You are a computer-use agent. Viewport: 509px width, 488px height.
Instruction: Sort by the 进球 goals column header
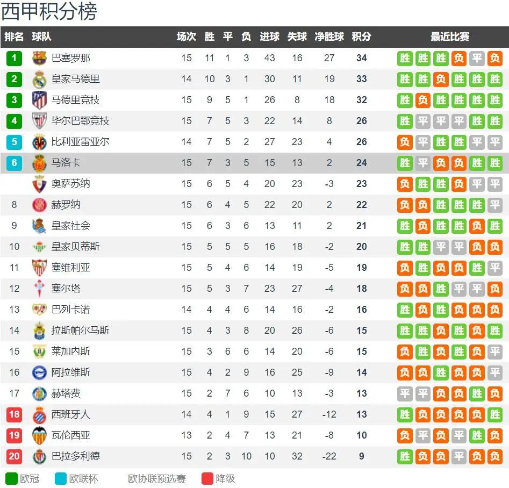click(x=269, y=37)
